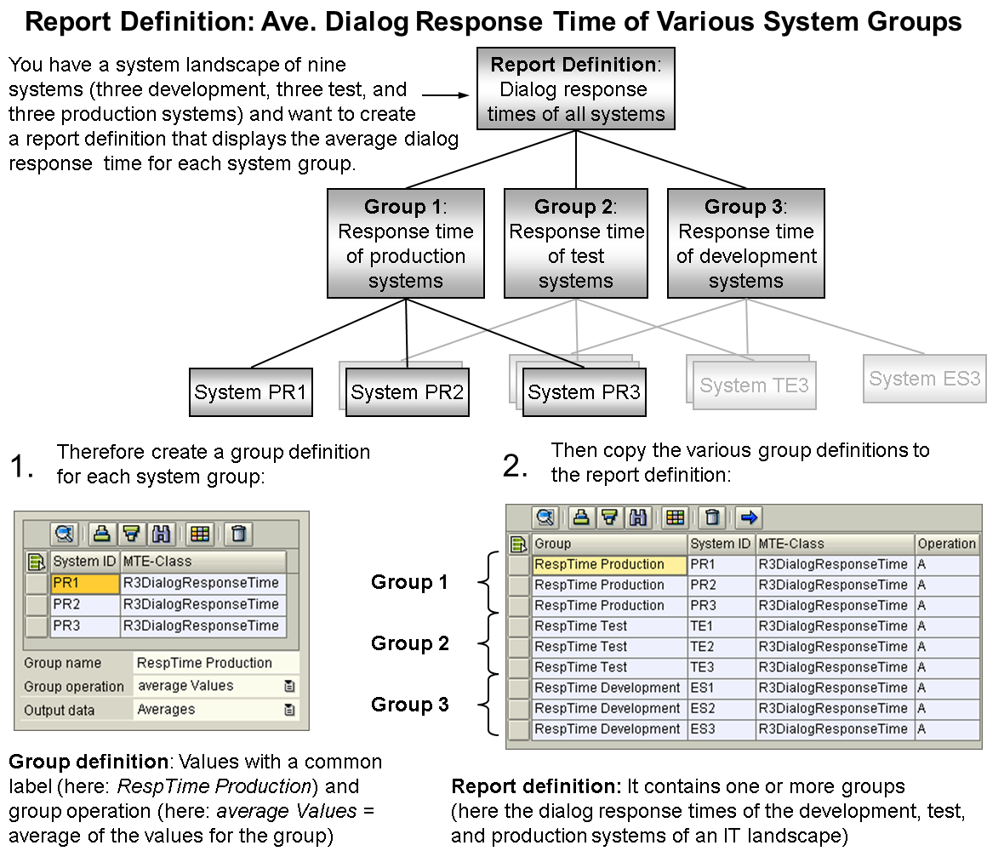Click delete trash icon in group definition toolbar
The width and height of the screenshot is (987, 851).
239,534
